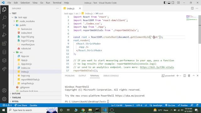
Task: Switch to the DEBUG CONSOLE tab
Action: coord(111,76)
